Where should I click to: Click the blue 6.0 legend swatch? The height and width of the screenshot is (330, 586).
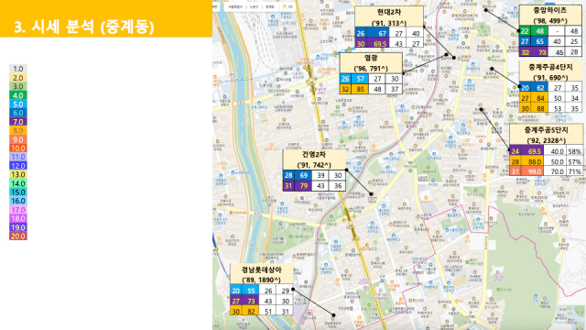18,113
